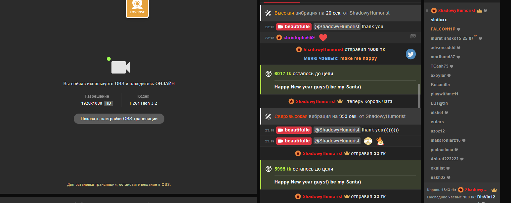Click the beautifulle broadcaster badge at 23:15
511x203 pixels.
coord(294,26)
